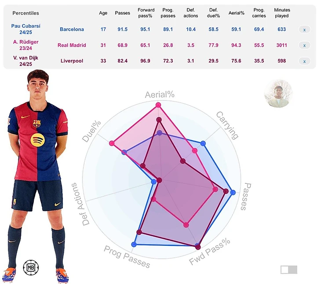The width and height of the screenshot is (321, 284).
Task: Remove V. van Dijk row with x button
Action: pos(304,61)
